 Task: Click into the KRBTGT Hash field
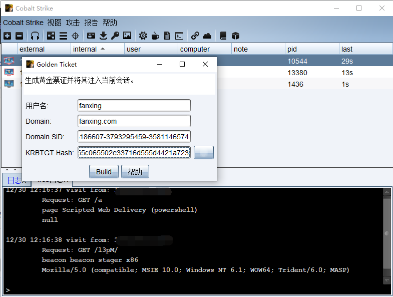[x=134, y=153]
